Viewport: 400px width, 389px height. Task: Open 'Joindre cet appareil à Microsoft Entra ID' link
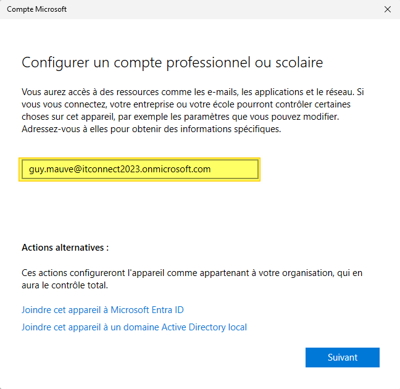tap(102, 309)
